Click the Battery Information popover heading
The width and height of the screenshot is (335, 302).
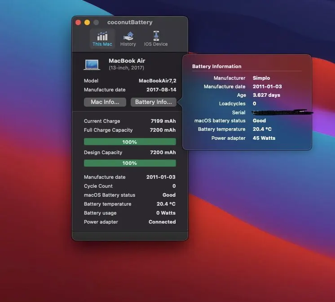pyautogui.click(x=216, y=66)
